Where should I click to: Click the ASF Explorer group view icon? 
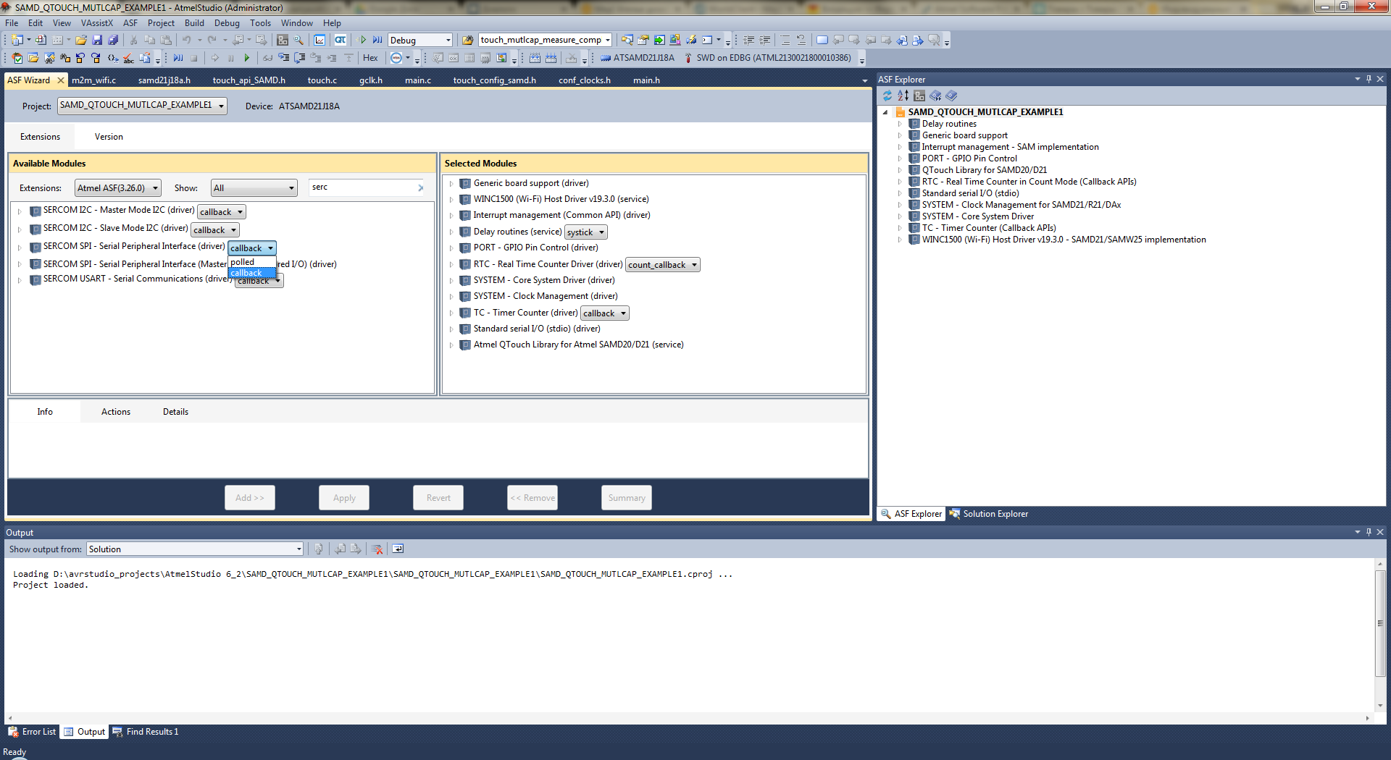pyautogui.click(x=919, y=96)
